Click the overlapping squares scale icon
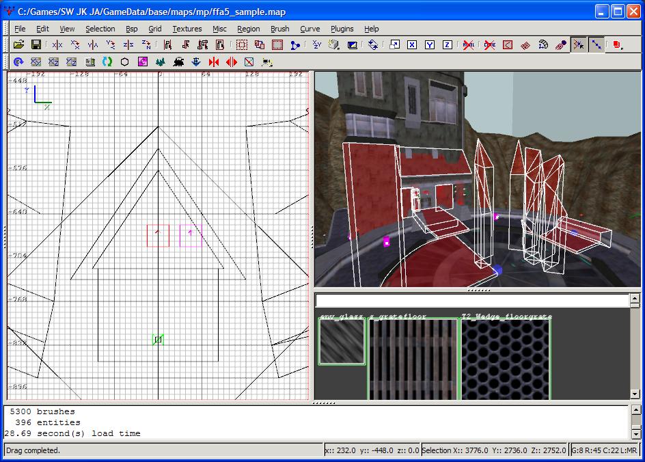This screenshot has width=645, height=462. click(394, 45)
